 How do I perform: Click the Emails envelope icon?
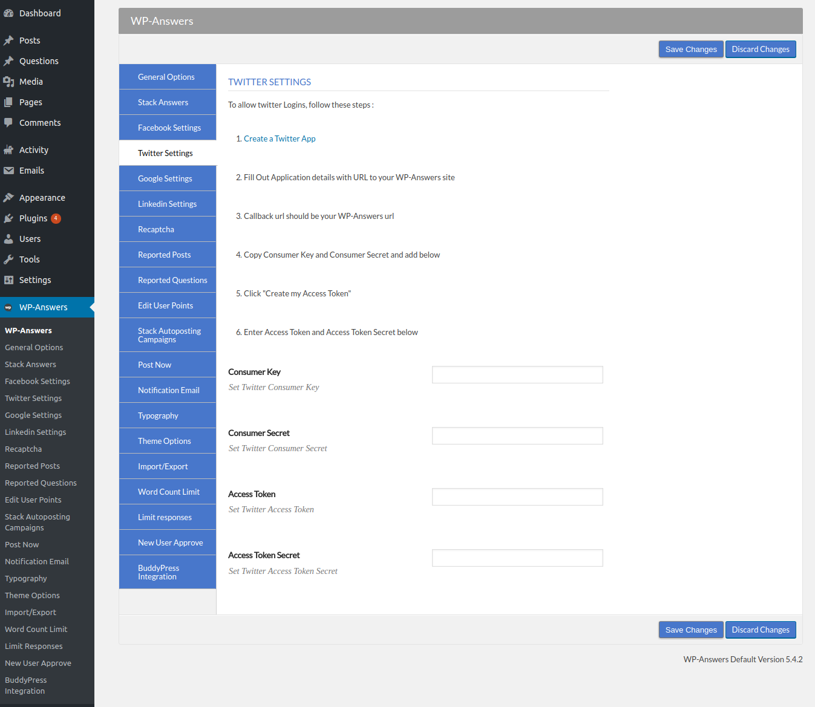[8, 171]
